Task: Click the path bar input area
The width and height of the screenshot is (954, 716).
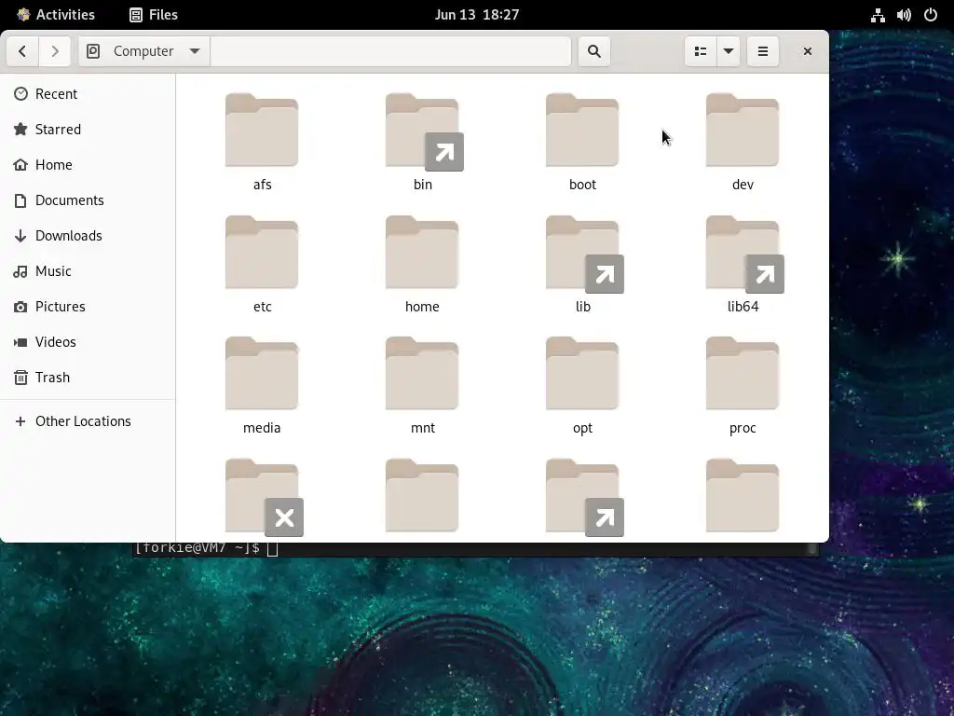Action: pyautogui.click(x=390, y=51)
